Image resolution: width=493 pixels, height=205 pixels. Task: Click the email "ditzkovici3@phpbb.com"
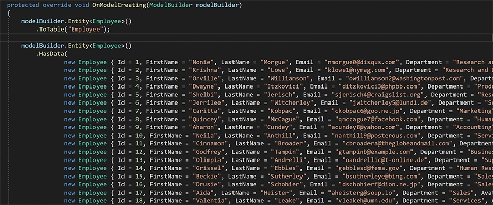pos(379,86)
